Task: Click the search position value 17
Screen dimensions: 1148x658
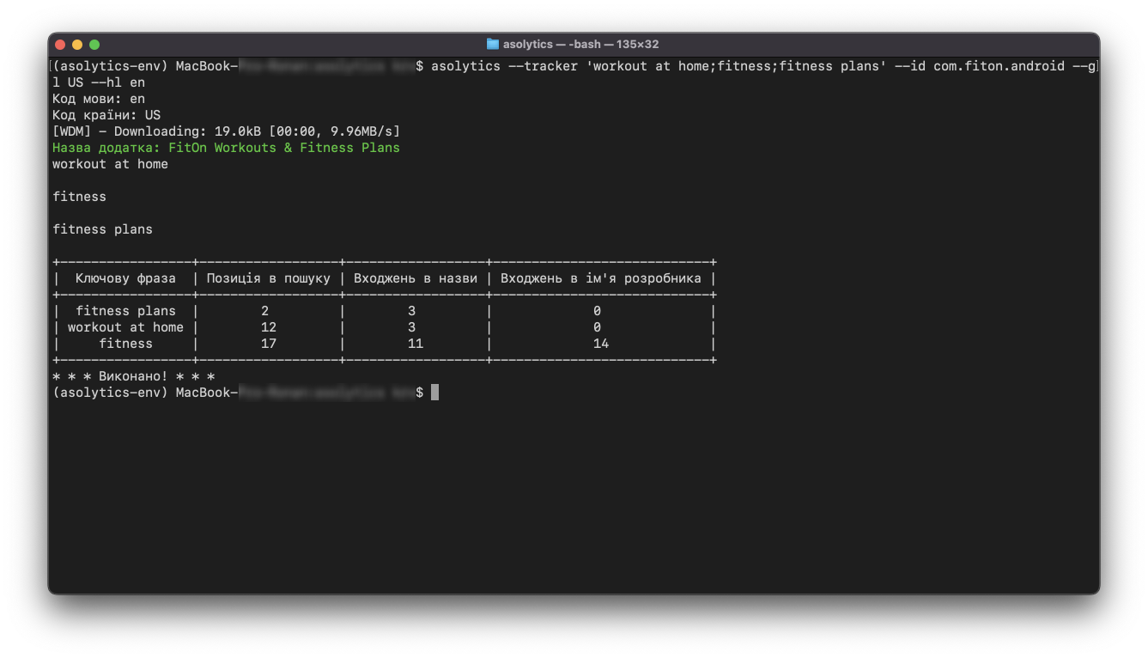Action: (268, 344)
